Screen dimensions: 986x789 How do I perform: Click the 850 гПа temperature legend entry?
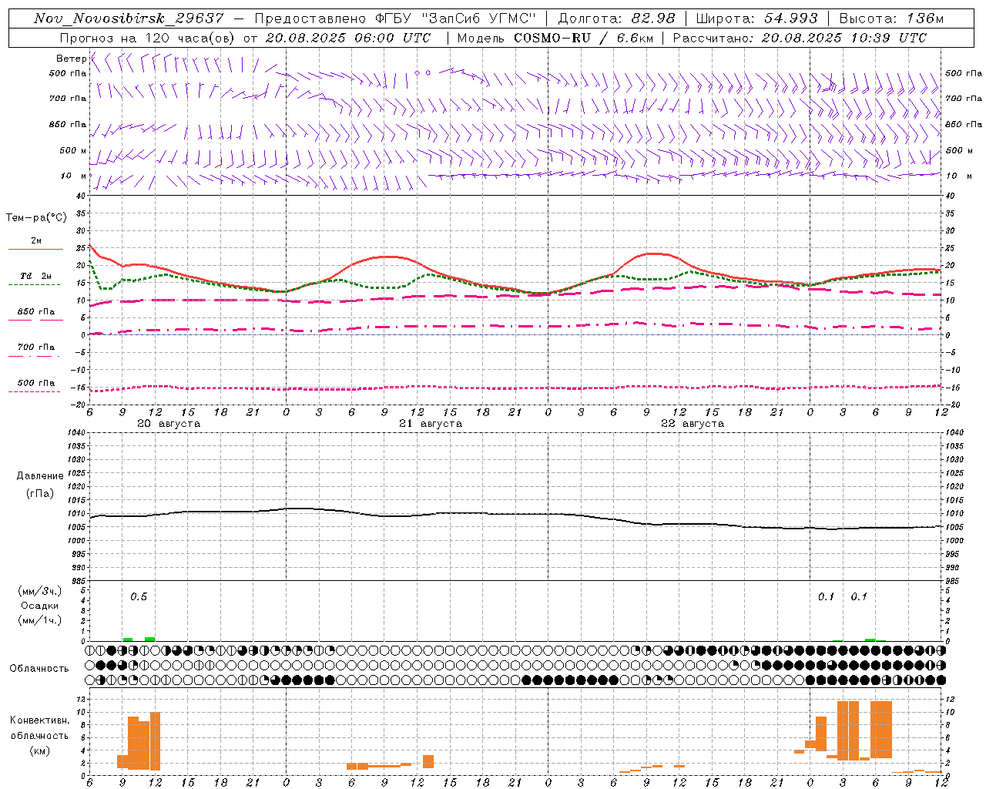(36, 312)
